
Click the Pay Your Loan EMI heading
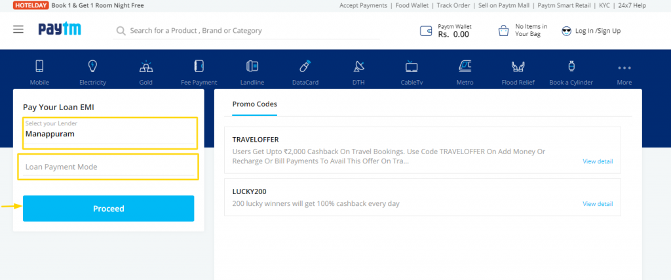[x=58, y=108]
